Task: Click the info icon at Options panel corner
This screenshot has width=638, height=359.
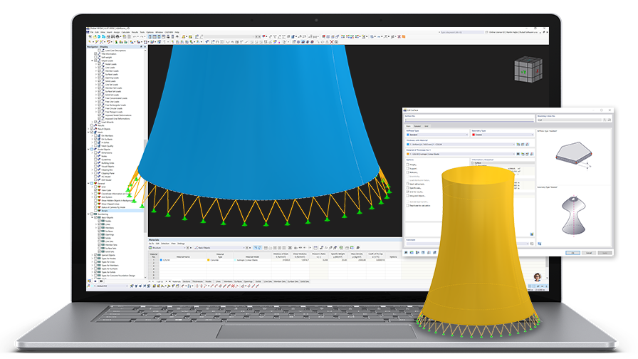Action: (x=532, y=234)
